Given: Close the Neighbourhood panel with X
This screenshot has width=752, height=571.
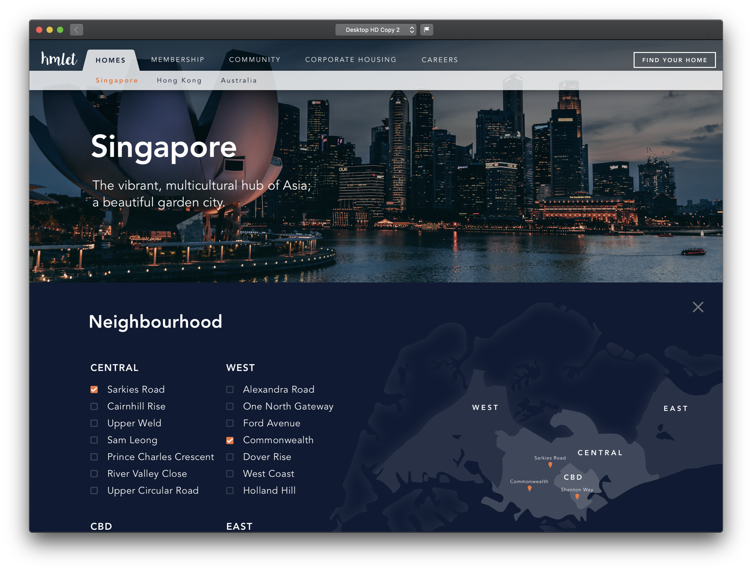Looking at the screenshot, I should pyautogui.click(x=698, y=307).
